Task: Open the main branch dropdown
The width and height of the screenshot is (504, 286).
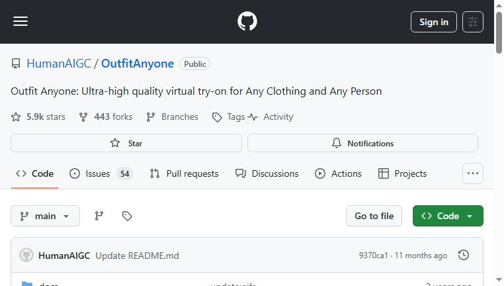Action: 46,216
